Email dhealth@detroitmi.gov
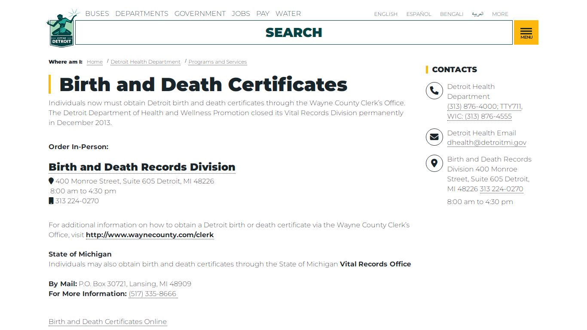 (486, 143)
